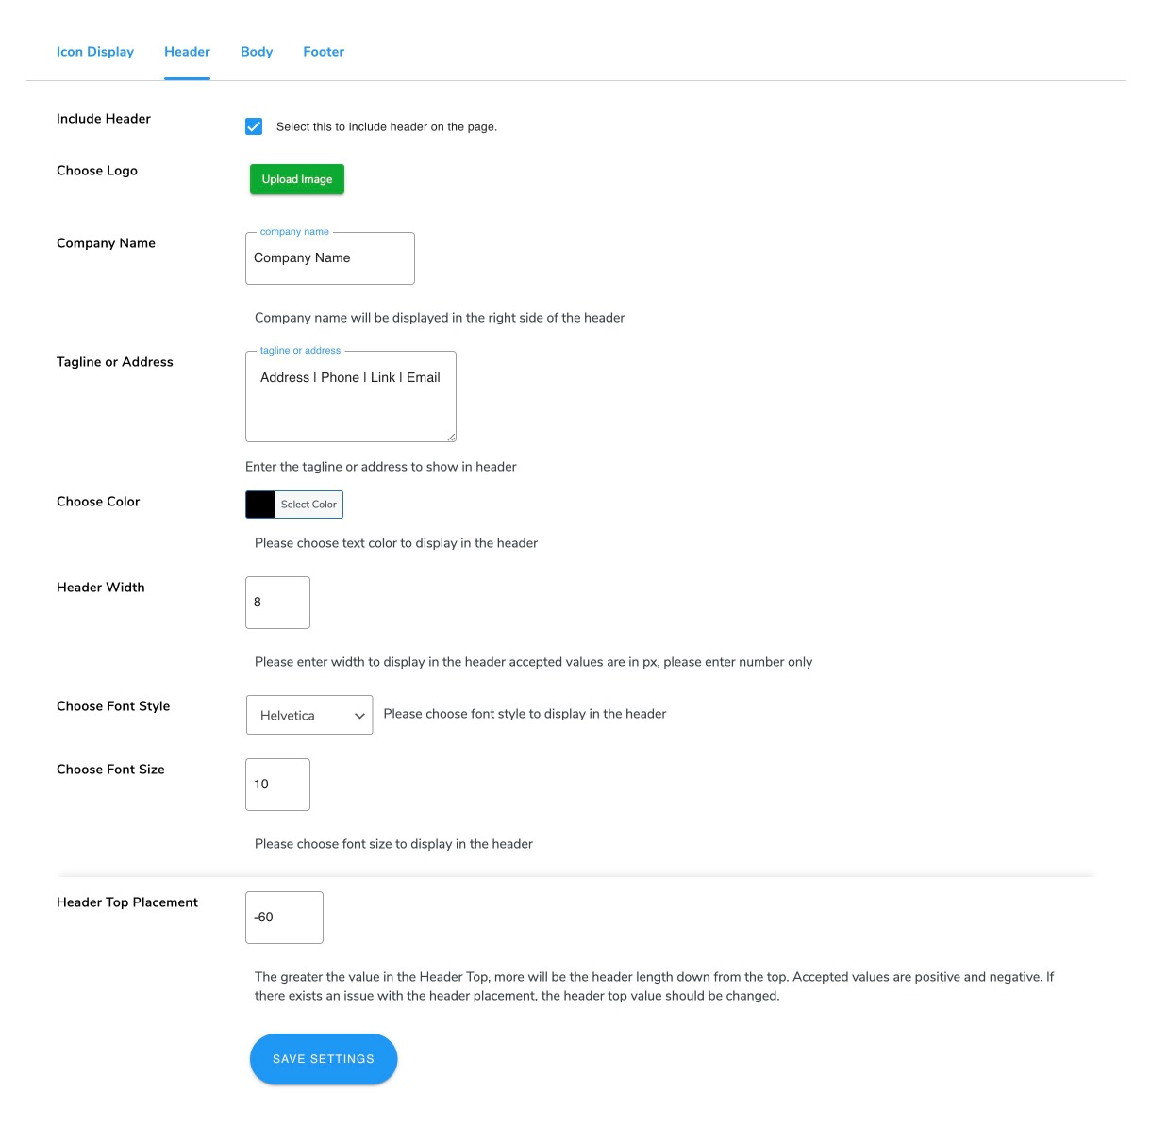Select the tagline or address textarea

pos(350,396)
